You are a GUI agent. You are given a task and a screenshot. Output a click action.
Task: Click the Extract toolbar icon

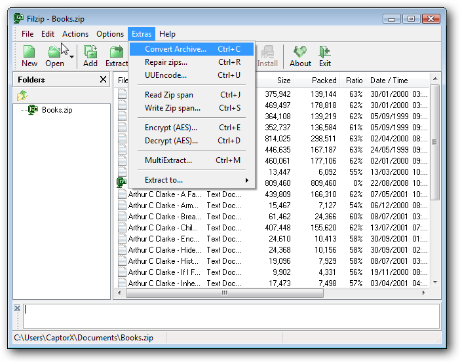pos(117,56)
